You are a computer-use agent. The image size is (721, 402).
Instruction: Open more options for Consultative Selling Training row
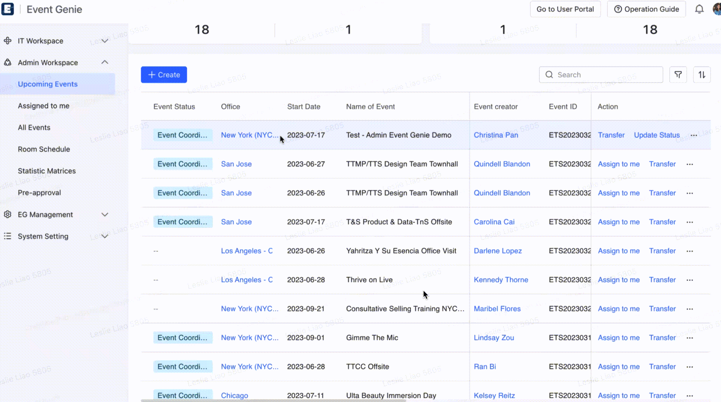690,309
